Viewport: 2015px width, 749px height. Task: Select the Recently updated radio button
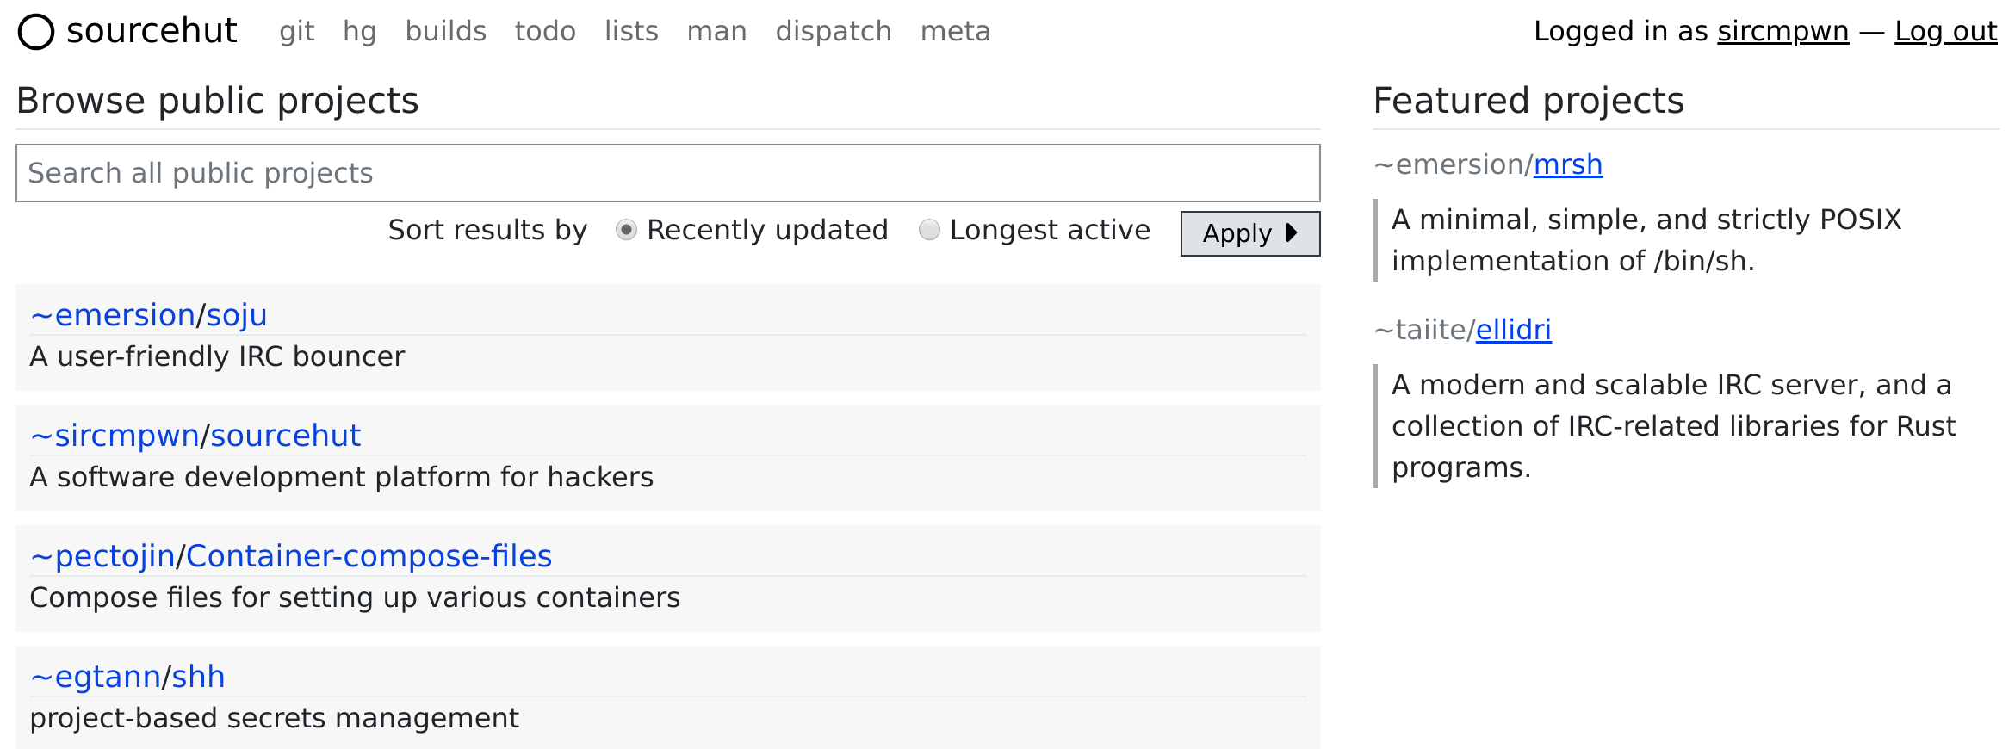626,230
